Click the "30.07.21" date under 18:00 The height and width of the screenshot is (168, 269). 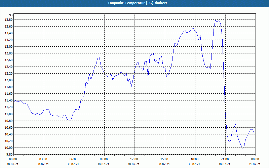tap(194, 164)
